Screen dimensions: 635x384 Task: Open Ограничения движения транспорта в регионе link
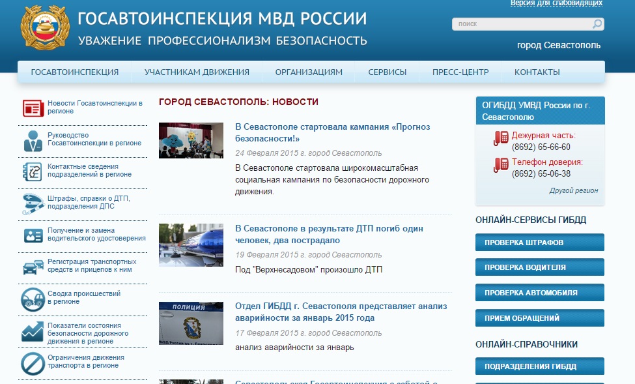pos(86,361)
